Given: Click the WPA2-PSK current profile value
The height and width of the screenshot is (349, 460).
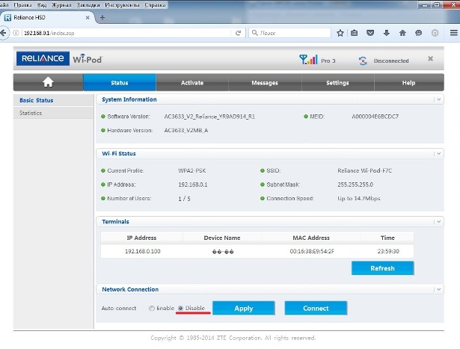Looking at the screenshot, I should [192, 170].
